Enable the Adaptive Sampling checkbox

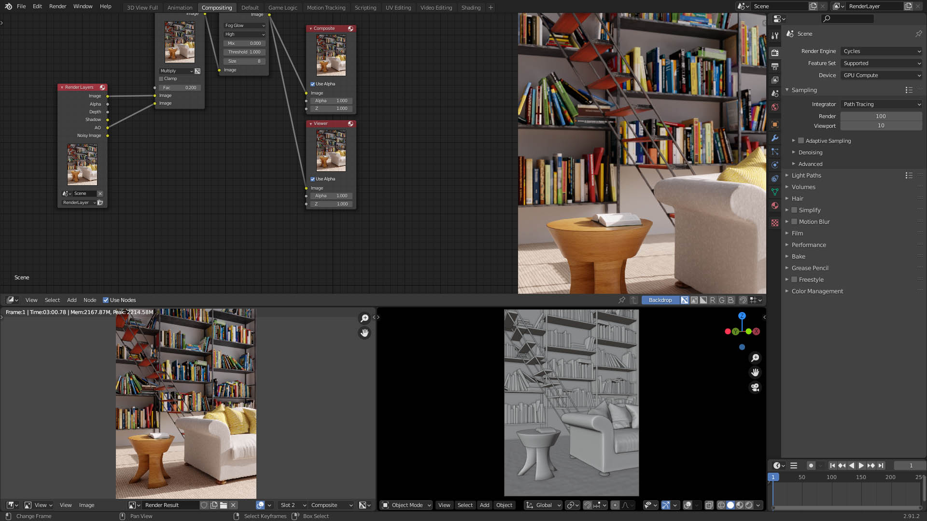[801, 141]
